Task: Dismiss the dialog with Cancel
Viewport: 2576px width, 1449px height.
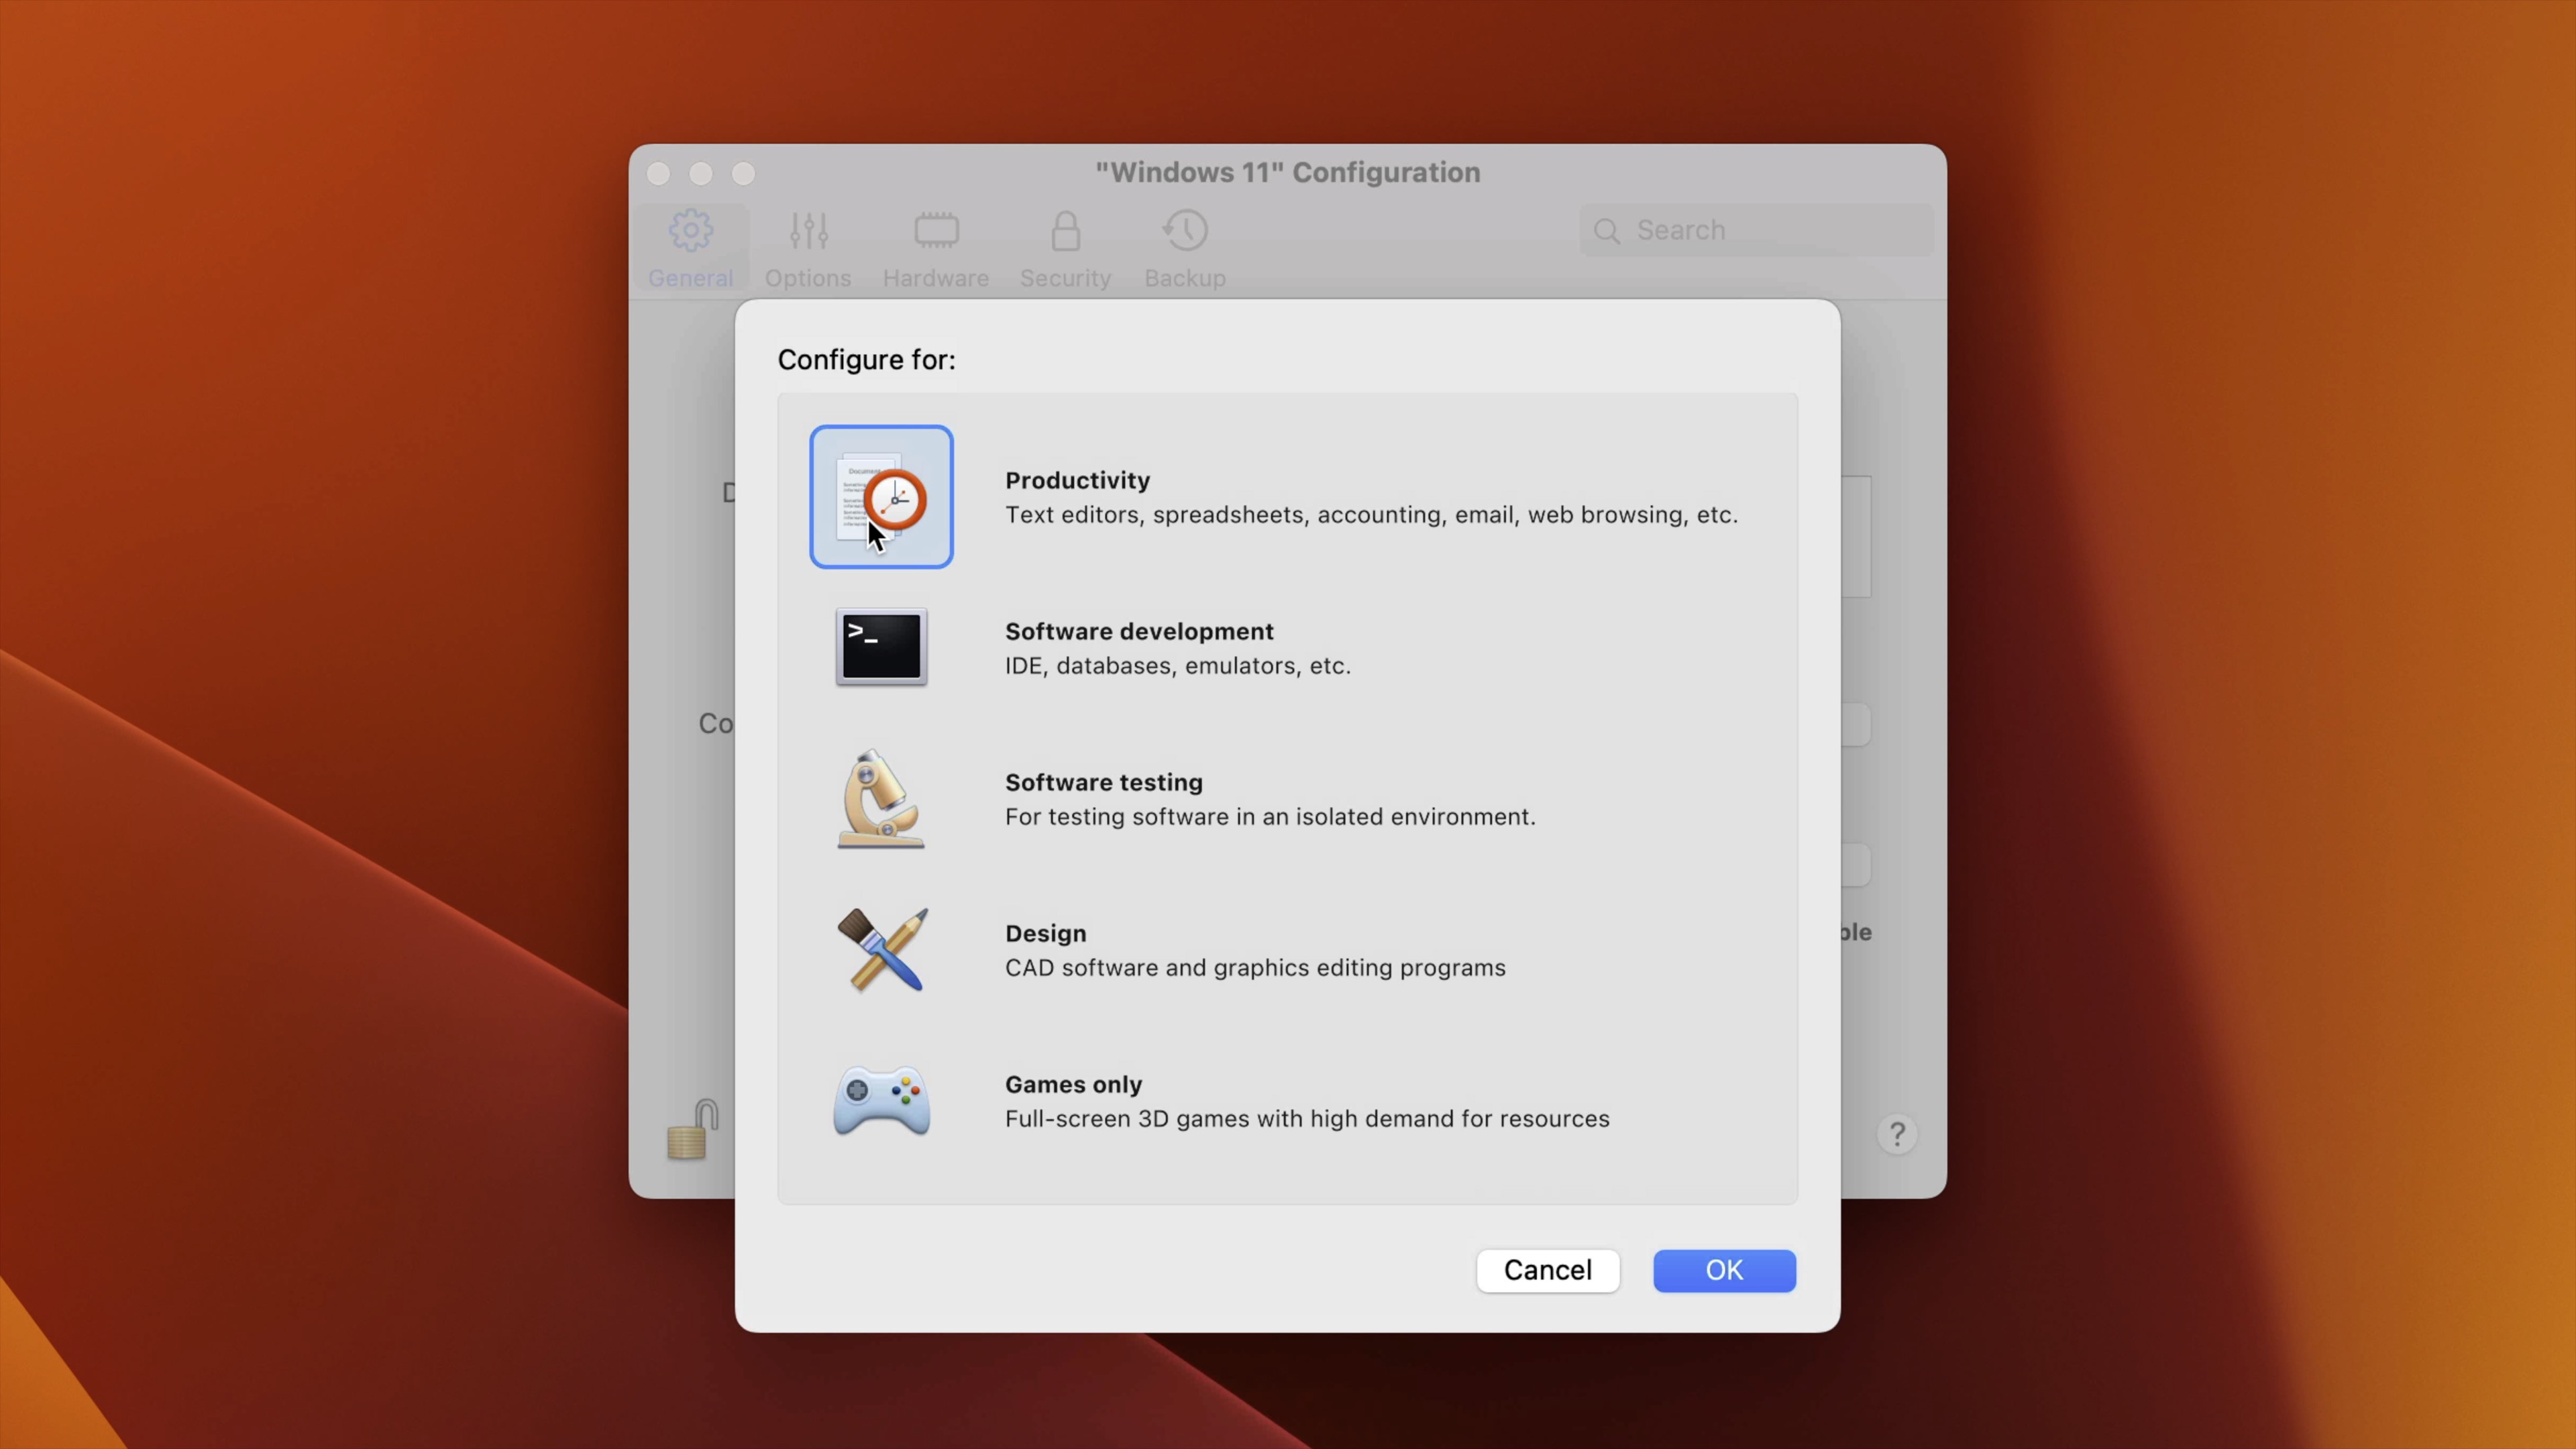Action: point(1547,1270)
